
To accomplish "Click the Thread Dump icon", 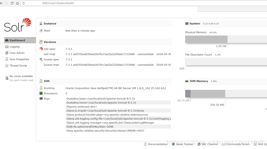I will click(7, 65).
